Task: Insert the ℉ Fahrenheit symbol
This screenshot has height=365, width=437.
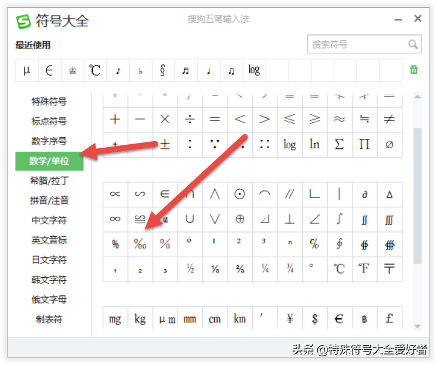Action: click(364, 269)
